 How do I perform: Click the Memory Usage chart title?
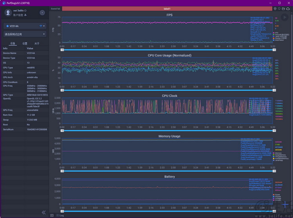pyautogui.click(x=170, y=136)
